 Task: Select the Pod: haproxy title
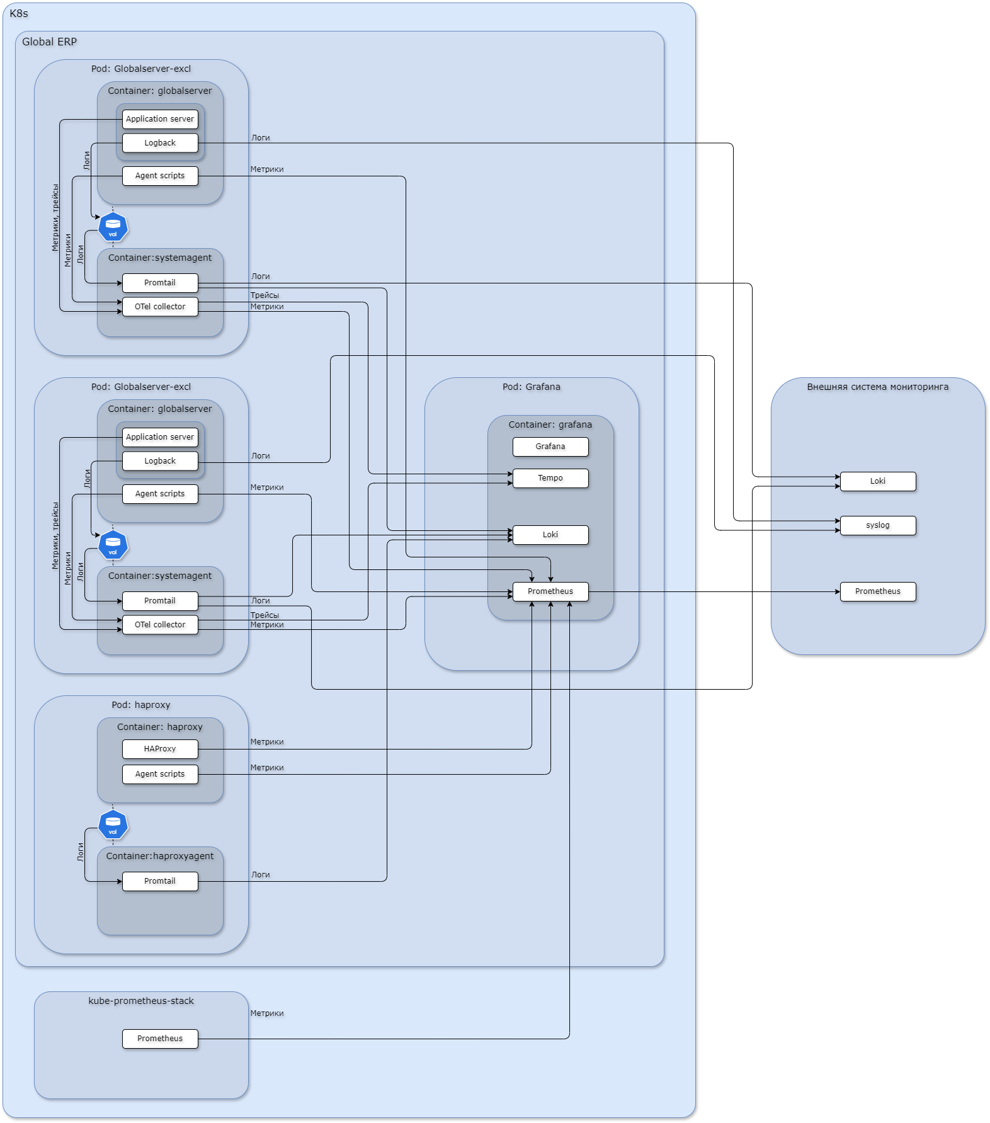coord(141,705)
